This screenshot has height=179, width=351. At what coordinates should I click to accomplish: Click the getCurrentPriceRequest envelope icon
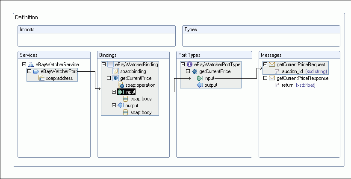[x=272, y=65]
